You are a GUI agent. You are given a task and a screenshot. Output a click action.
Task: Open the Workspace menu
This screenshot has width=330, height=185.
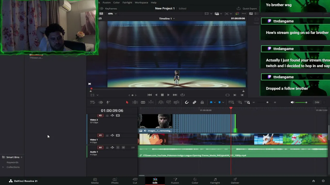coord(141,3)
